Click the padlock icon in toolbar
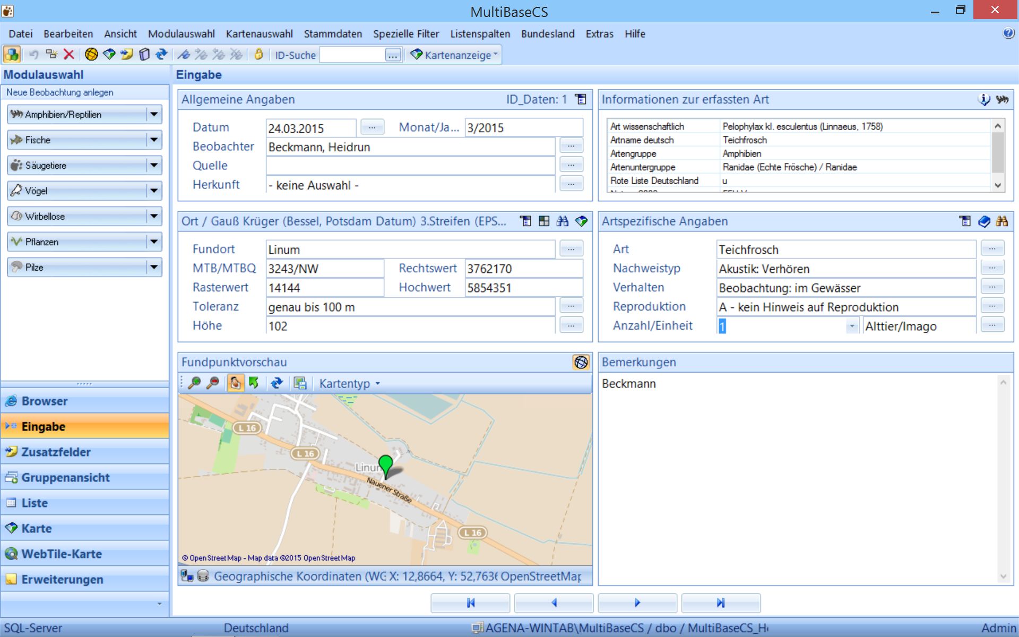Viewport: 1019px width, 637px height. tap(258, 55)
